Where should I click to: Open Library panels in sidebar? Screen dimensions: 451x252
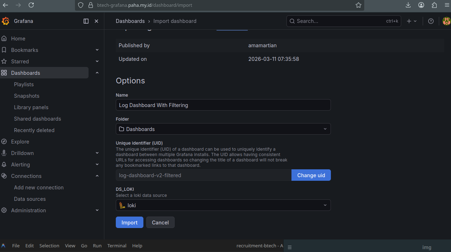point(31,107)
